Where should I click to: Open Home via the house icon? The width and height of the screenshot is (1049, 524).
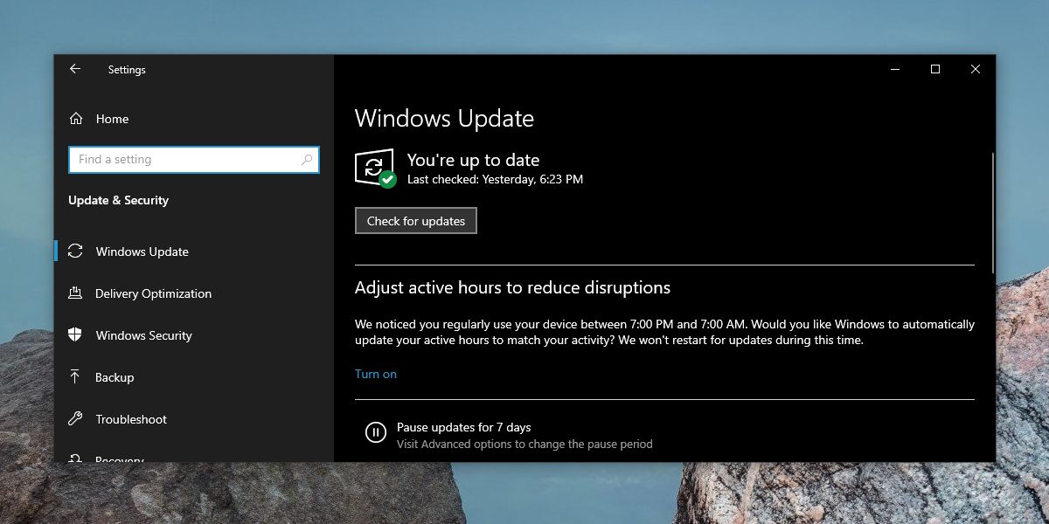pos(76,119)
